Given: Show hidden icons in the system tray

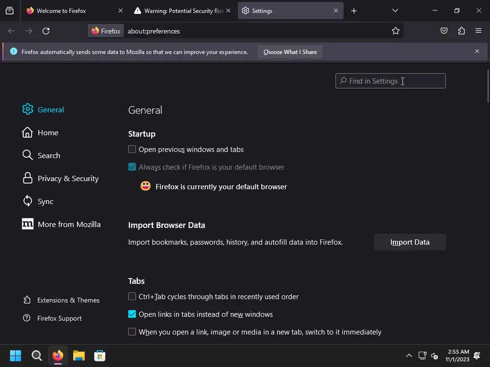Looking at the screenshot, I should [x=409, y=356].
